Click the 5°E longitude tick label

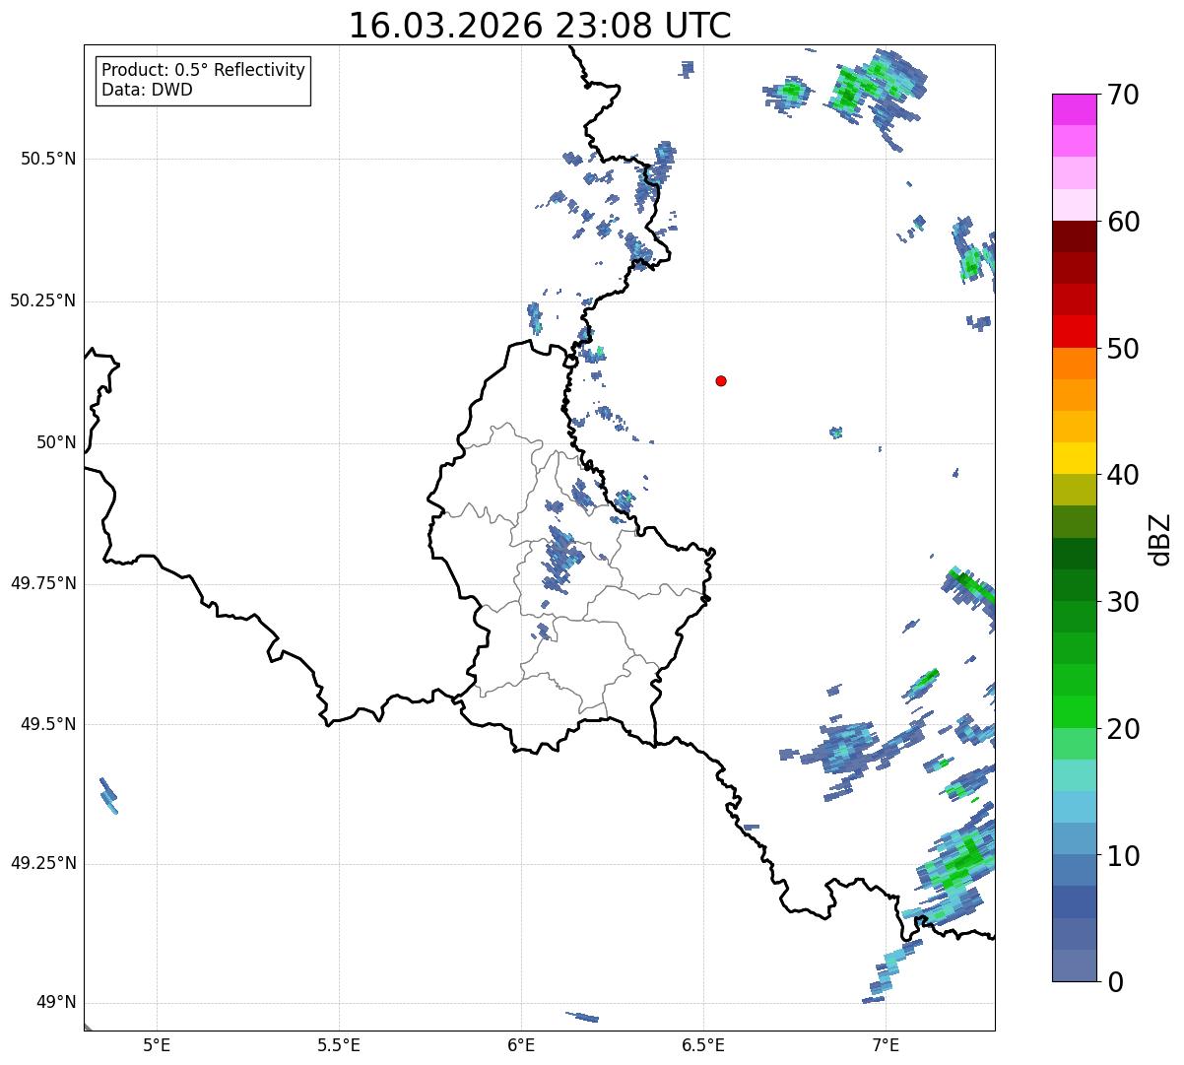point(157,1044)
